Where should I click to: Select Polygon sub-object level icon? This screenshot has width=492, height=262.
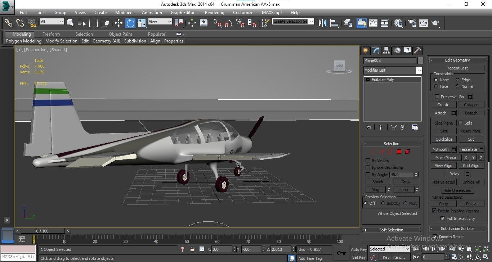click(x=399, y=152)
